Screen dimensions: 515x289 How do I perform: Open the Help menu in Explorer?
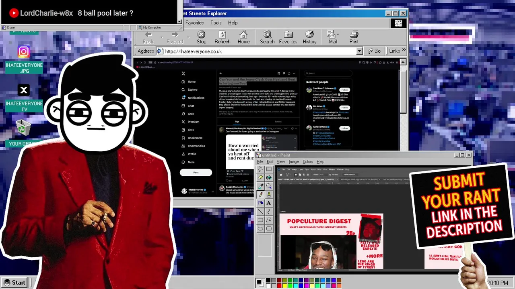[x=233, y=23]
